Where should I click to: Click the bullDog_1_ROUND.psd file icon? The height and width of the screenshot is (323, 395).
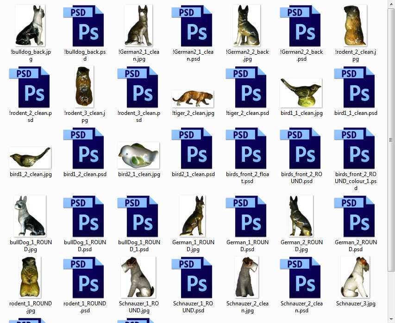click(84, 216)
